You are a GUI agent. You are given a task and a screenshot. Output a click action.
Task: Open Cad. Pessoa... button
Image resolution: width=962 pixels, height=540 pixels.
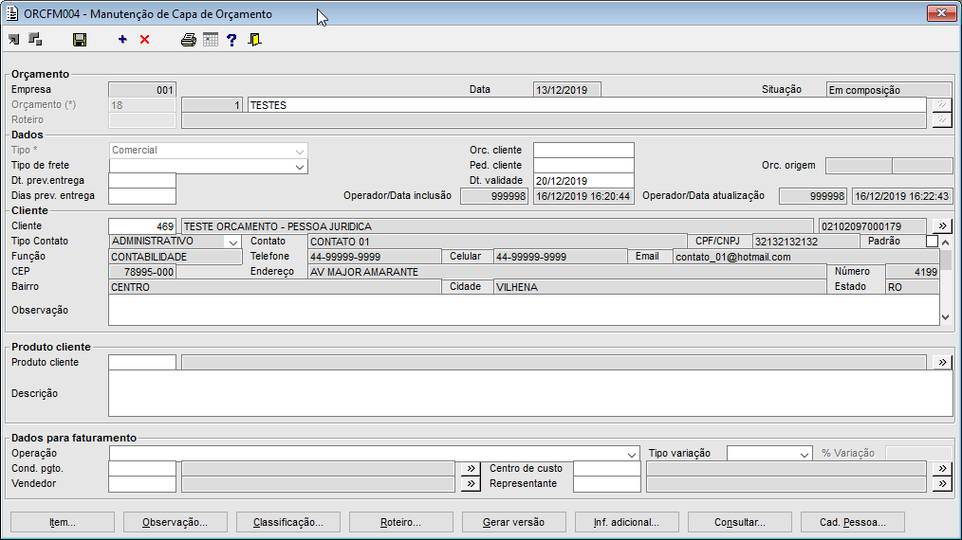click(853, 522)
